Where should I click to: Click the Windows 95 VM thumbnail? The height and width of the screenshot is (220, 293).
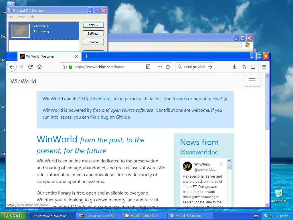(x=20, y=31)
